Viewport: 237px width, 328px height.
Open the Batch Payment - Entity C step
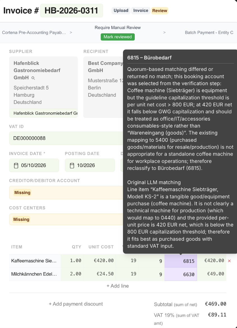pyautogui.click(x=209, y=33)
